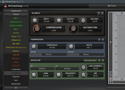125x90 pixels.
Task: Click the Display locks button
Action: 16,11
